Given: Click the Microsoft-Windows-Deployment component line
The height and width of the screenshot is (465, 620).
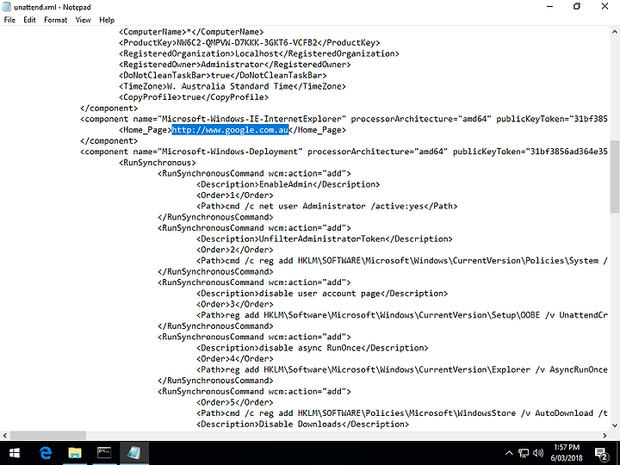Looking at the screenshot, I should (x=344, y=152).
